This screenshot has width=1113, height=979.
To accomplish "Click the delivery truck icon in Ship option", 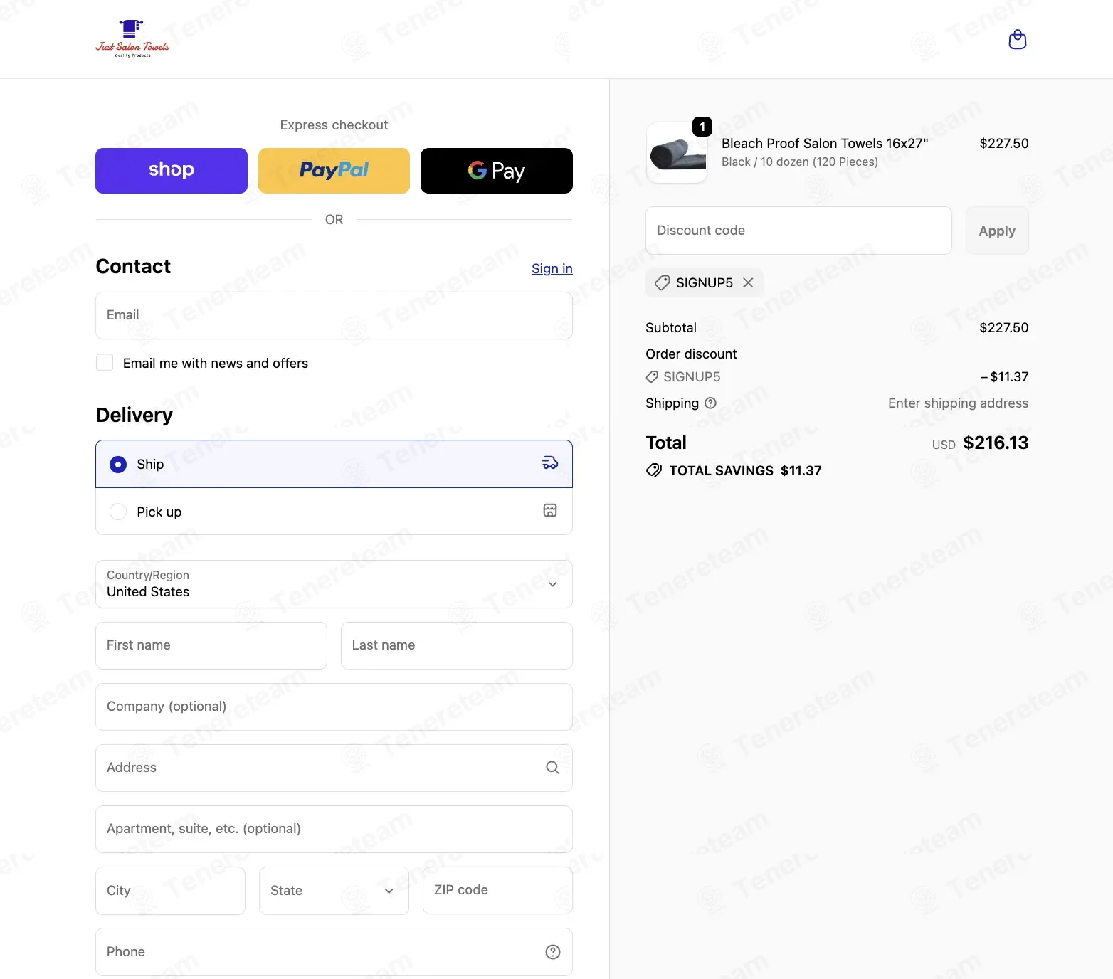I will click(550, 463).
